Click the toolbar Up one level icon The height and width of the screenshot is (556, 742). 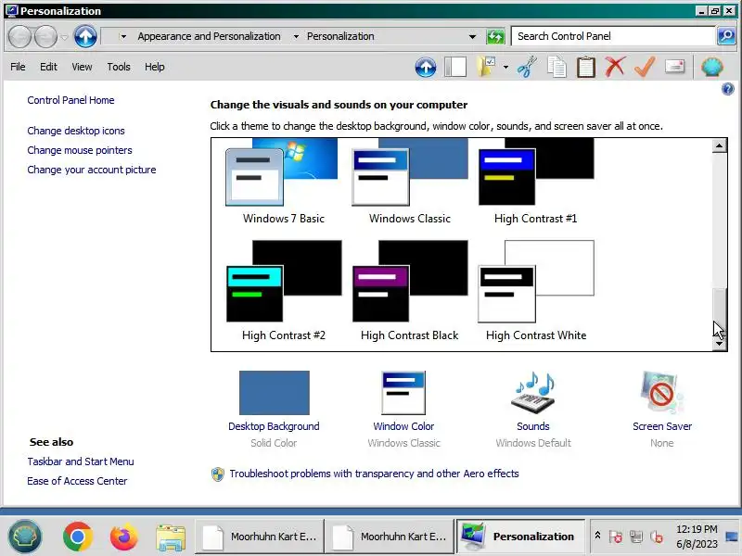(x=426, y=67)
